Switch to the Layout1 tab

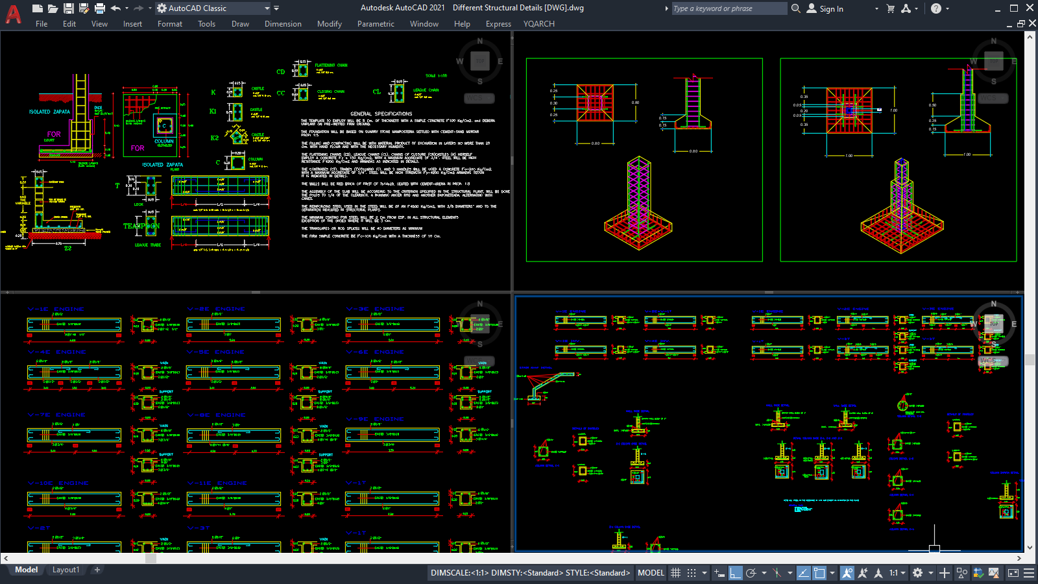pyautogui.click(x=66, y=569)
